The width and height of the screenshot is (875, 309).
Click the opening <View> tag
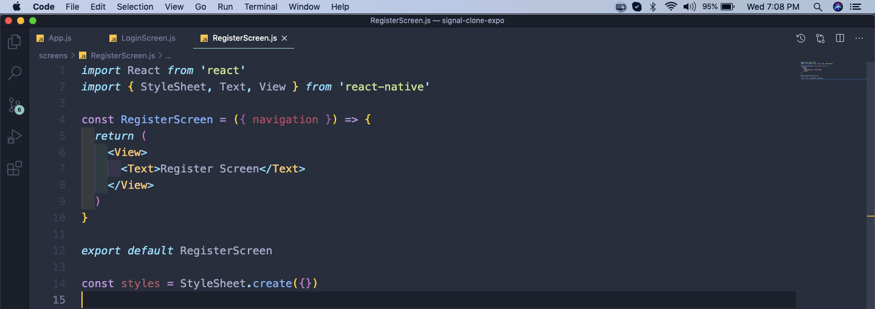[128, 152]
